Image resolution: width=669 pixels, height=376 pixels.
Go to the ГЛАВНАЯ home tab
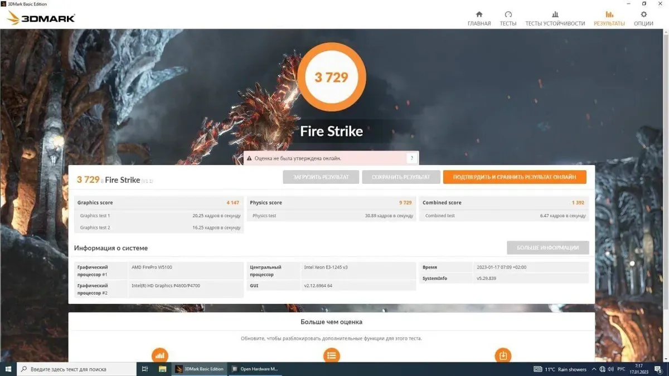click(x=479, y=18)
